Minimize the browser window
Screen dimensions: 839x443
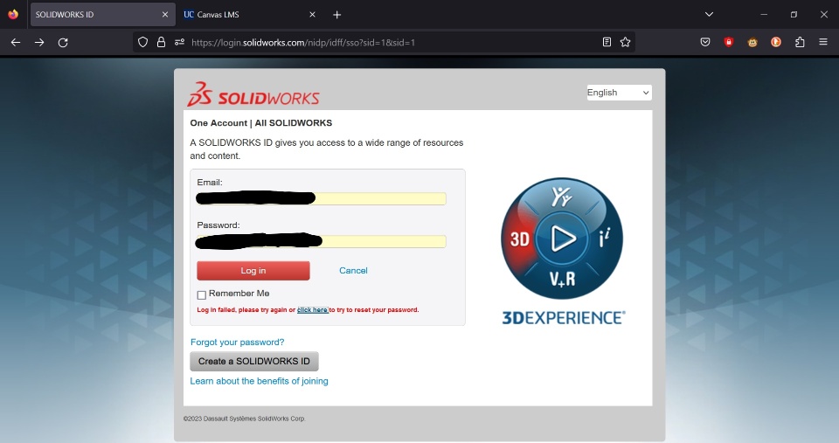pyautogui.click(x=764, y=15)
